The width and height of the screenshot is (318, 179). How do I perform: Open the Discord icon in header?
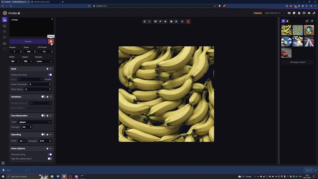(x=309, y=13)
